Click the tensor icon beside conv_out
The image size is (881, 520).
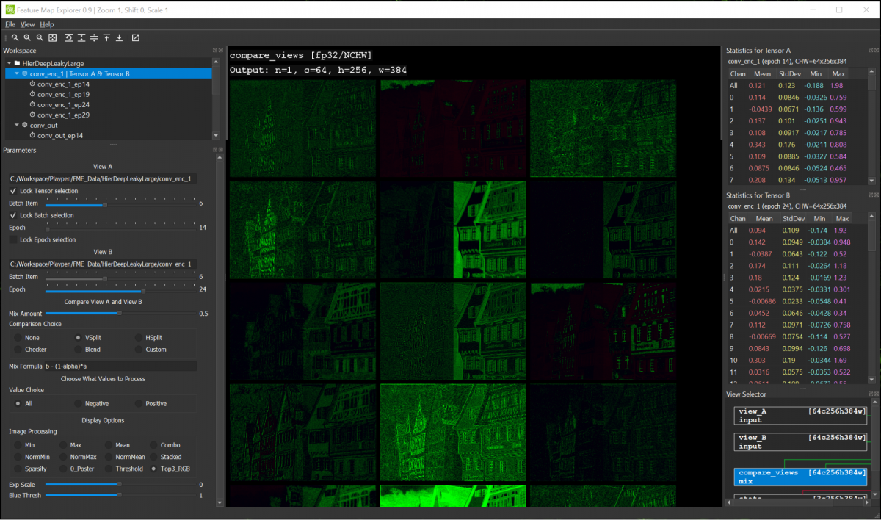point(25,126)
